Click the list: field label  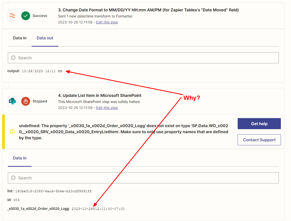click(10, 191)
